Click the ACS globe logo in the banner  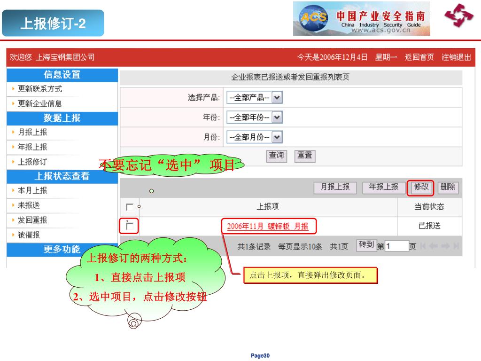pyautogui.click(x=313, y=18)
